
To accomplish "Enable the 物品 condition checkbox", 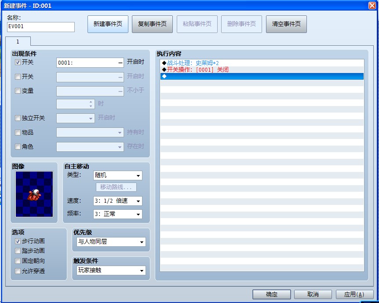I will pos(18,132).
